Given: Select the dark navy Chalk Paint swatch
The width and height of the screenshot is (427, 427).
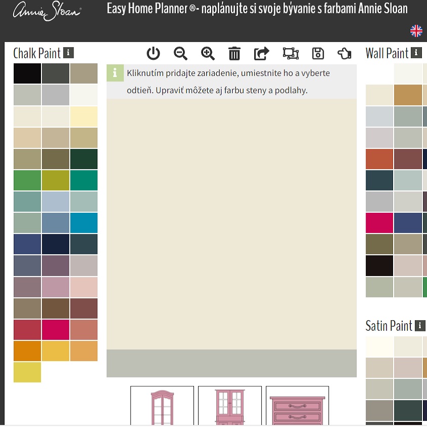Looking at the screenshot, I should (56, 244).
